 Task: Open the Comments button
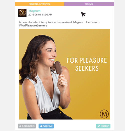tap(27, 126)
